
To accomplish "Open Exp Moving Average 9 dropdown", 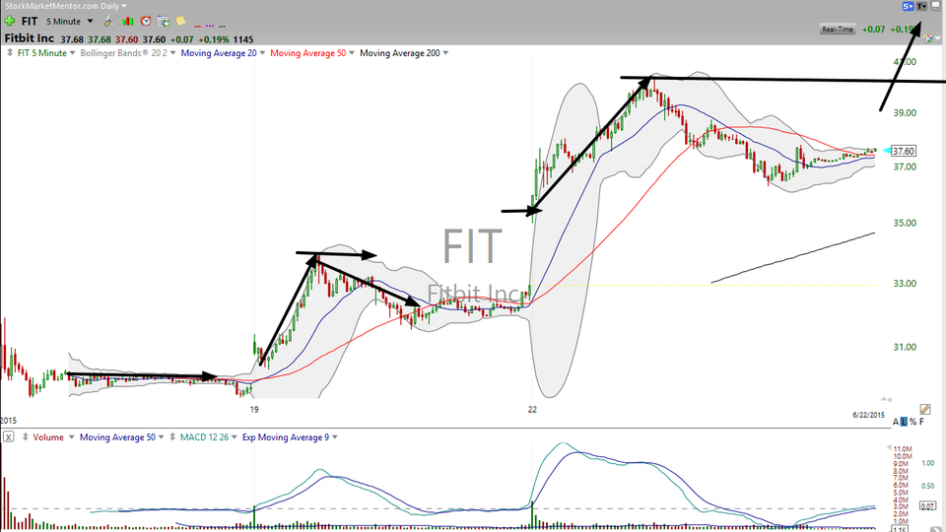I will [335, 436].
